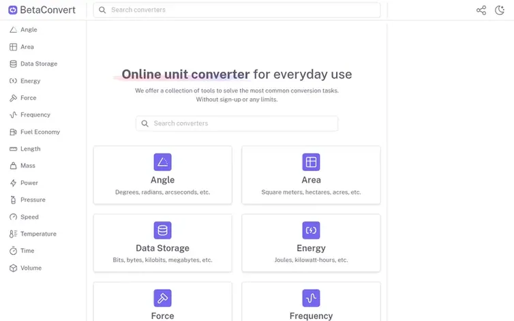This screenshot has height=321, width=514.
Task: Click the BetaConvert logo icon
Action: [13, 10]
